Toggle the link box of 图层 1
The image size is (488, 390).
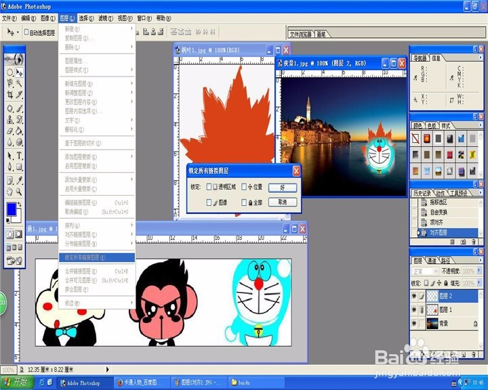pyautogui.click(x=422, y=309)
